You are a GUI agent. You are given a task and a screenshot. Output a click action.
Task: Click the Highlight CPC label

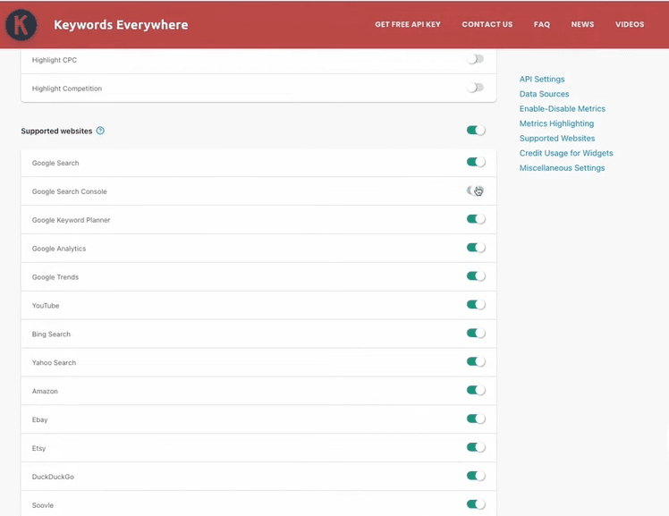tap(55, 60)
